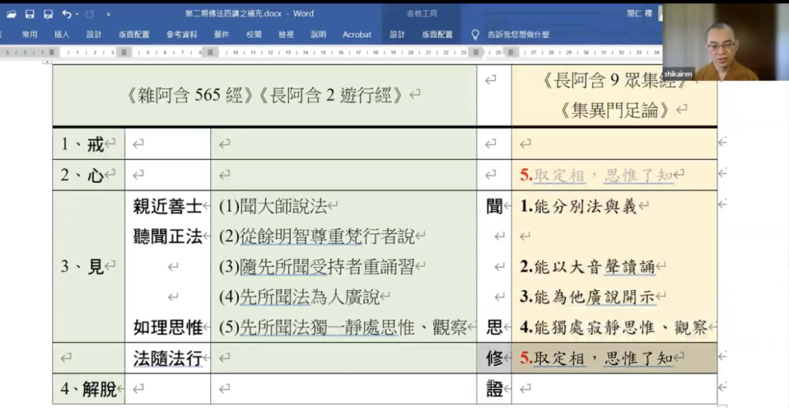
Task: Click the lightbulb Tell Me icon
Action: [x=475, y=35]
